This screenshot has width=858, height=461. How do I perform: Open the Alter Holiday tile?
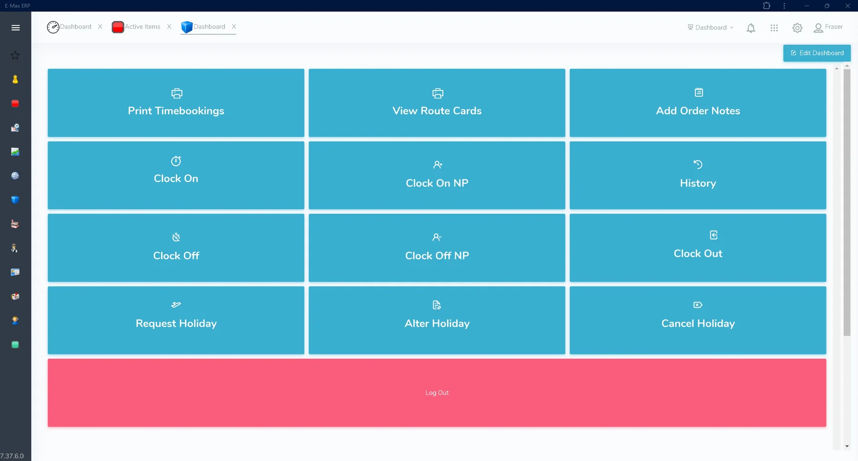click(437, 320)
